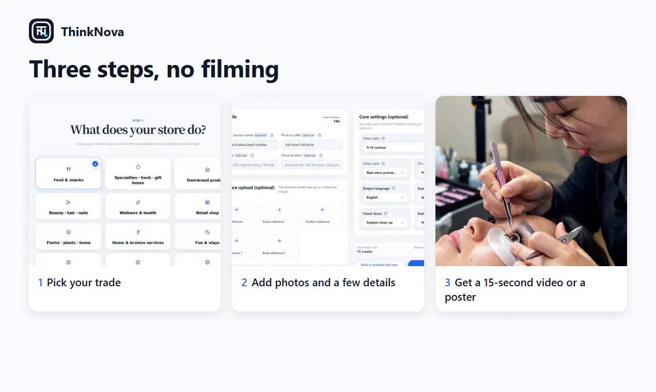The height and width of the screenshot is (392, 656).
Task: Click the Back to scenario and case button
Action: tap(379, 265)
